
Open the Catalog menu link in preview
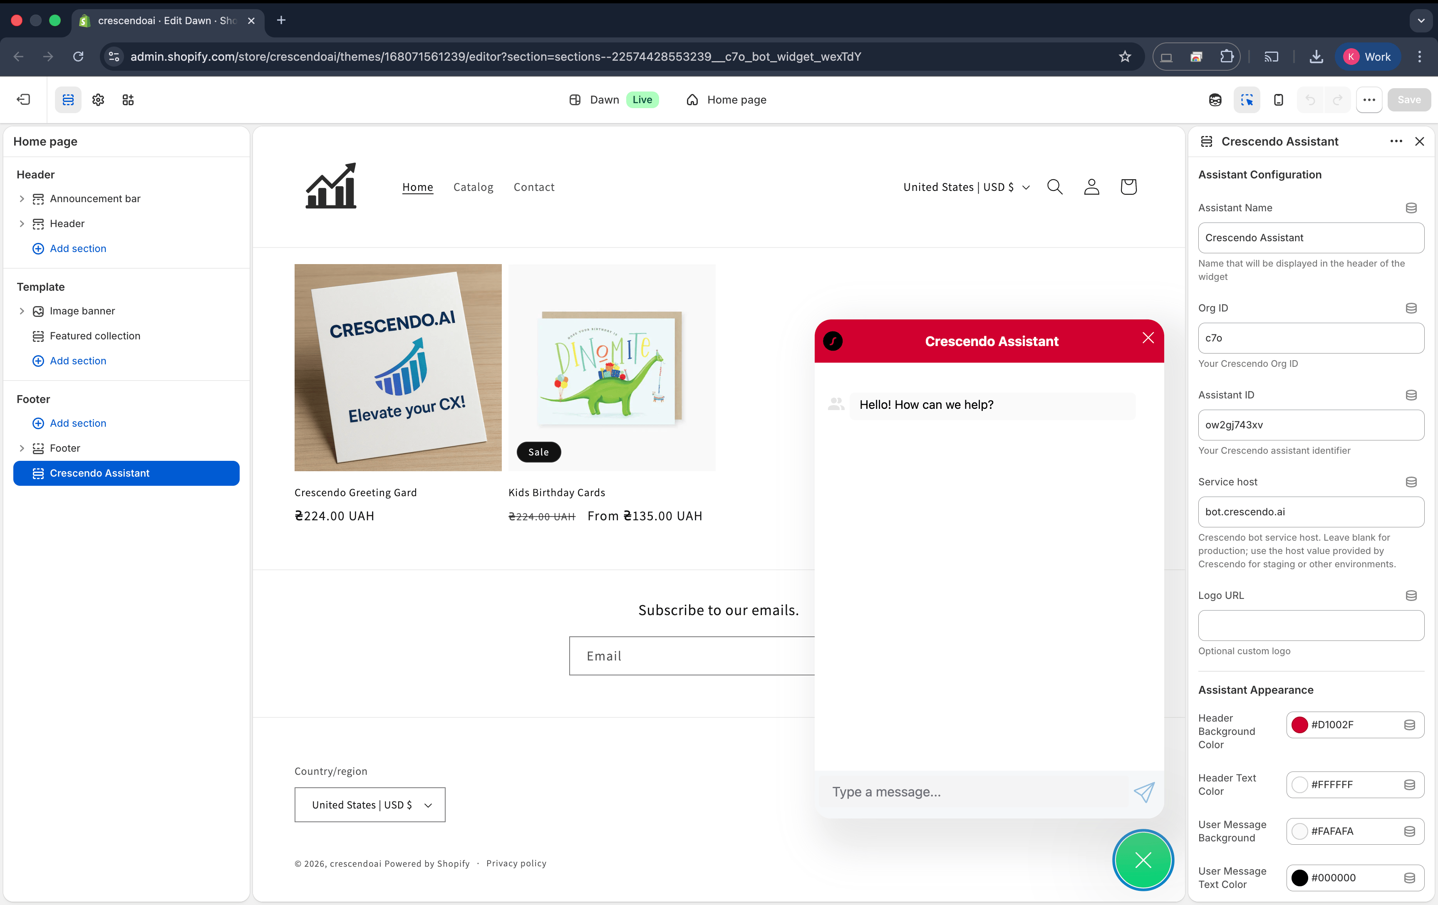point(473,188)
